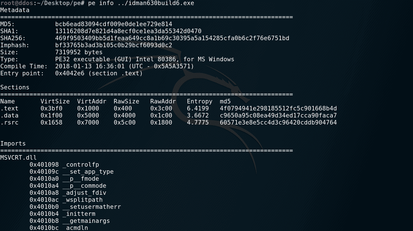413x231 pixels.
Task: Click the 'RawSize' column header
Action: 126,101
